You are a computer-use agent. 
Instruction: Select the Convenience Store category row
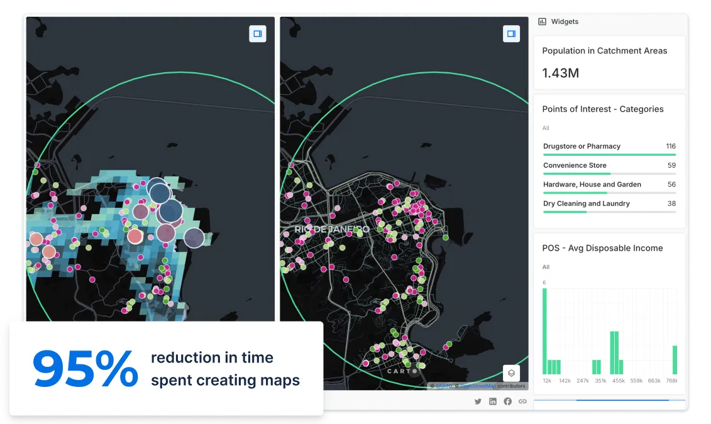tap(575, 165)
